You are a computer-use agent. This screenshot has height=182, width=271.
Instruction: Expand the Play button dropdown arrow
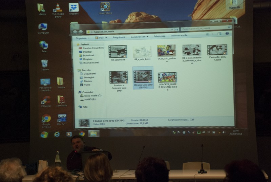(x=106, y=38)
